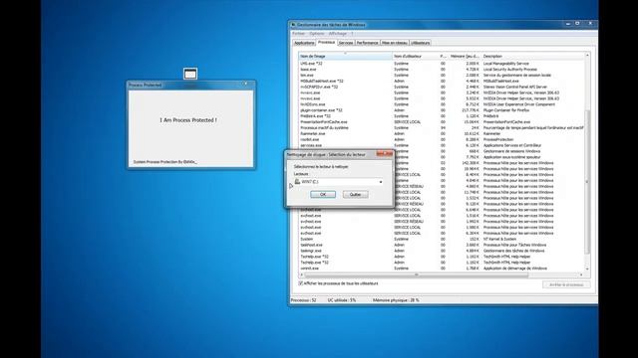
Task: Click the Lecteurs label in the dialog
Action: (301, 174)
